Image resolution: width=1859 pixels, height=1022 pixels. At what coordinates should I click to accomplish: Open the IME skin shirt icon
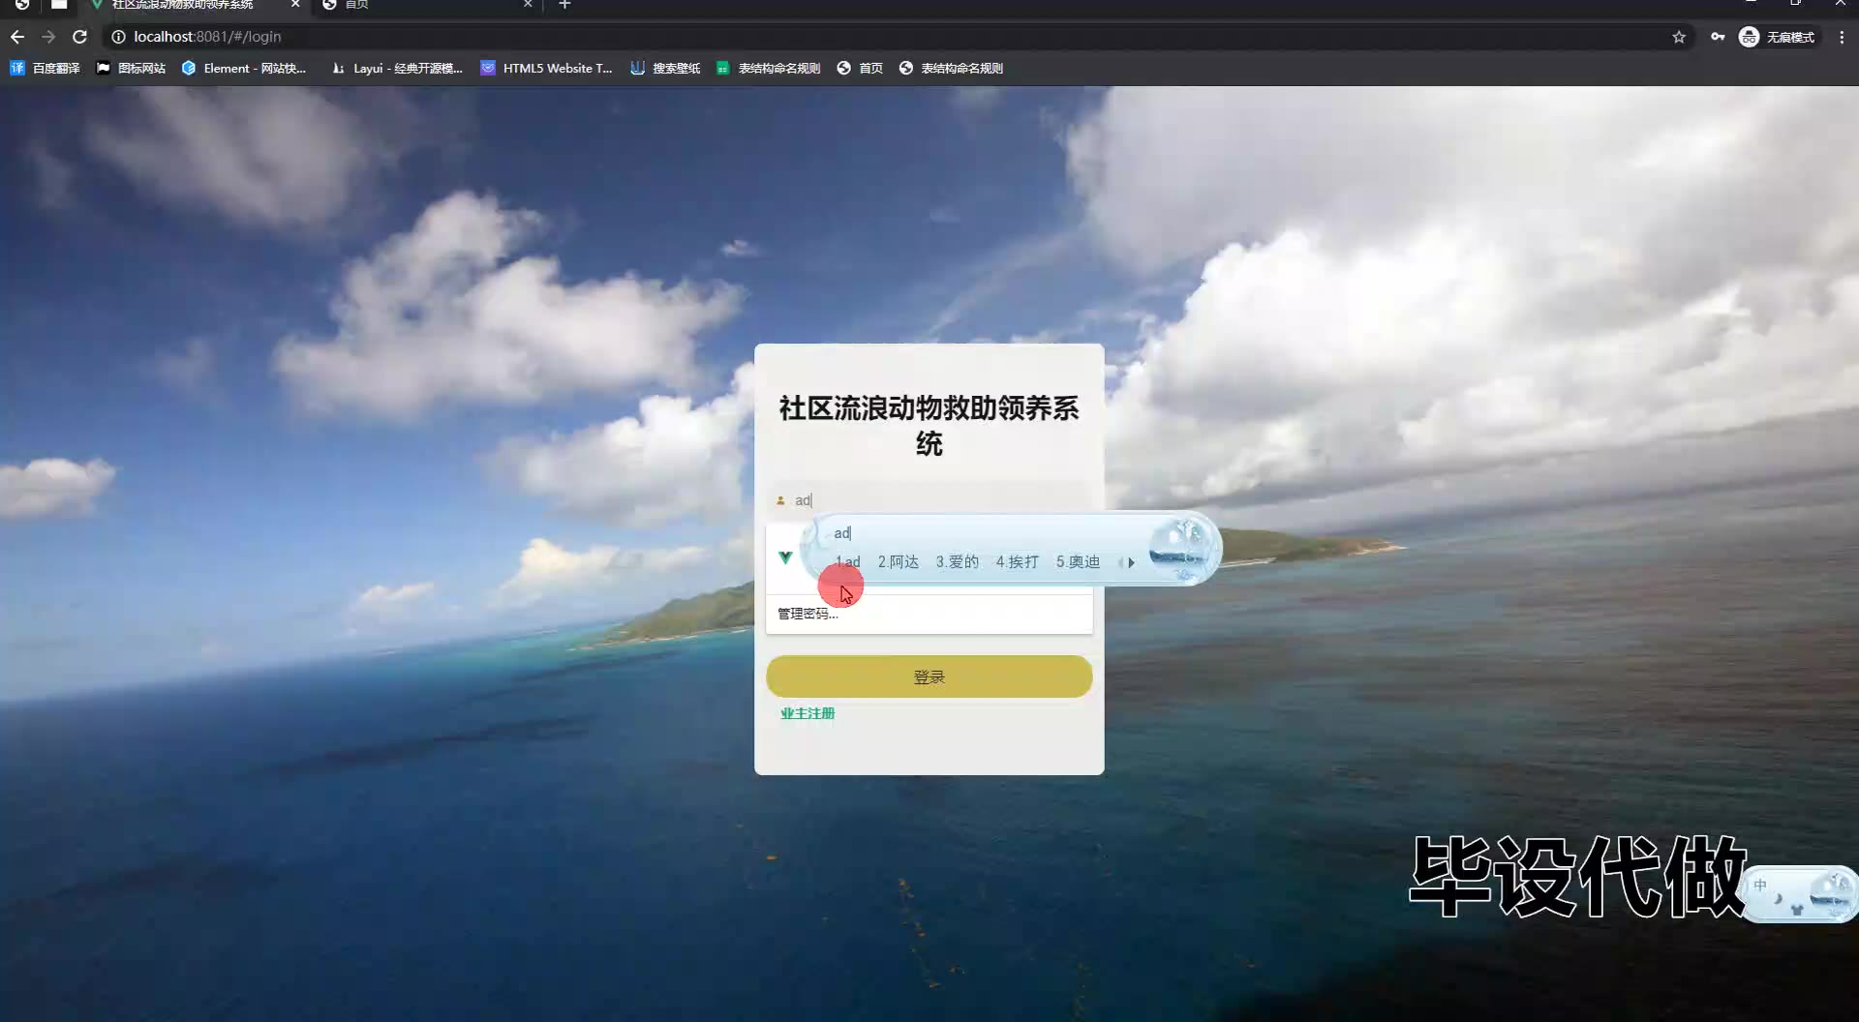(x=1797, y=910)
